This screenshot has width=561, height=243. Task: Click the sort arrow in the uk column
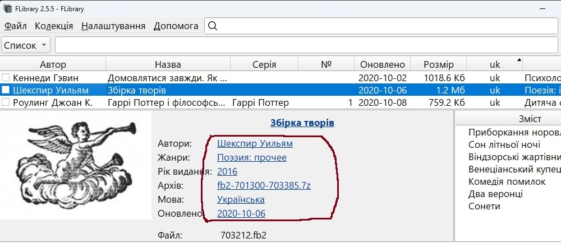519,60
